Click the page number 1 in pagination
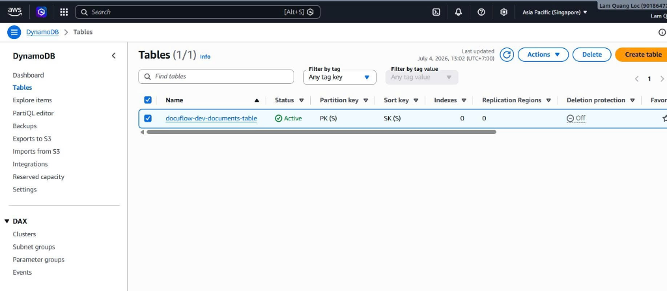667x291 pixels. [649, 79]
